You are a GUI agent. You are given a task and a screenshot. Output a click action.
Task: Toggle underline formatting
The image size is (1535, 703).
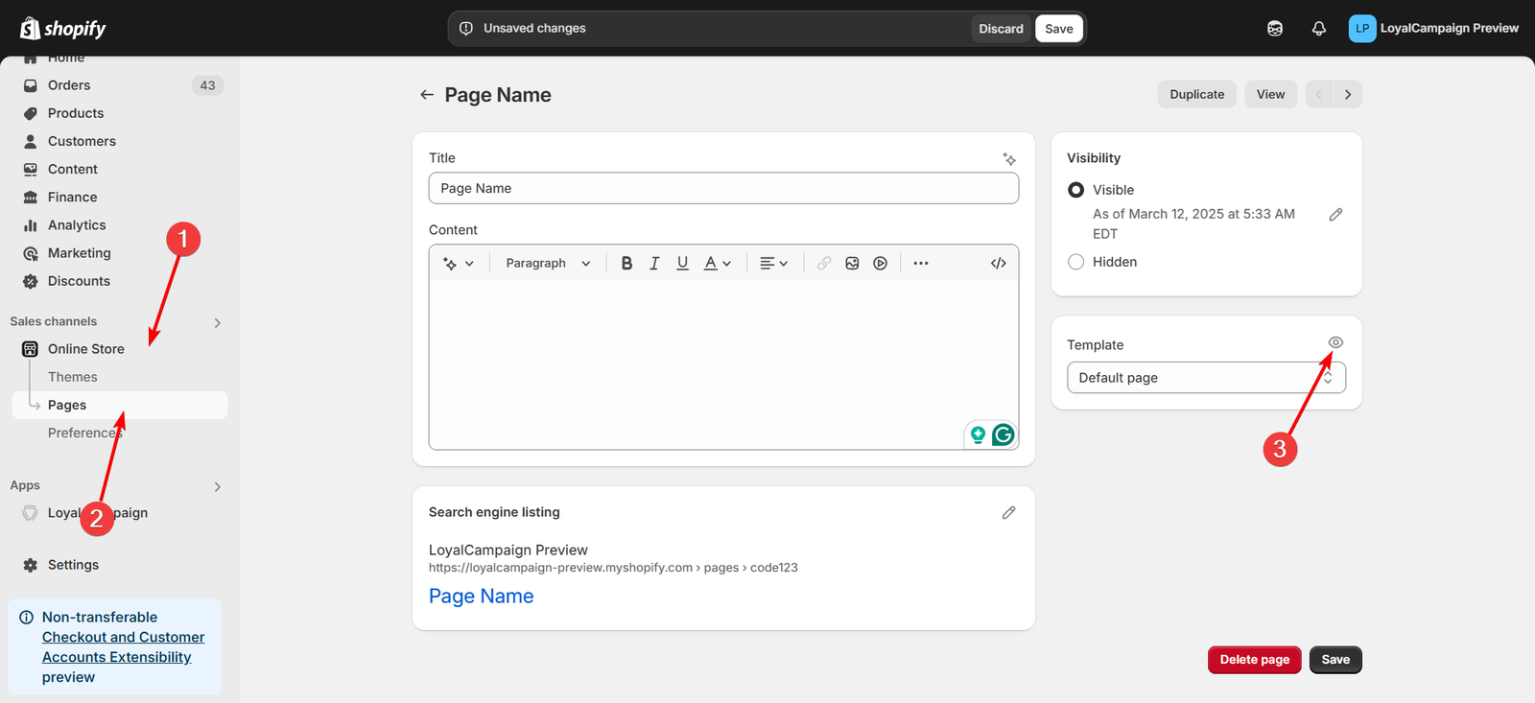682,263
